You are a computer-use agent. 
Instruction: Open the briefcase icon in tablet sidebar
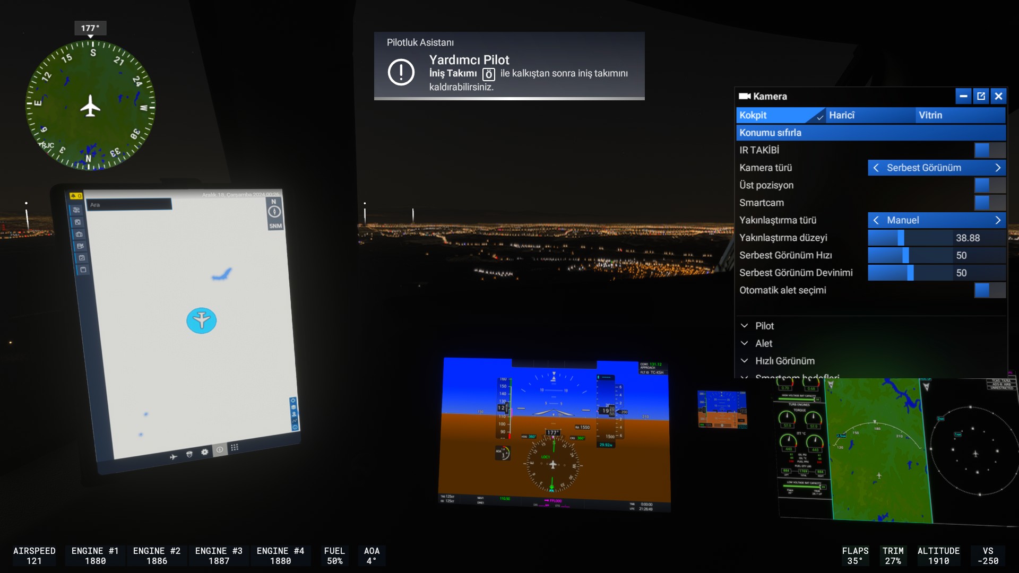[x=79, y=234]
